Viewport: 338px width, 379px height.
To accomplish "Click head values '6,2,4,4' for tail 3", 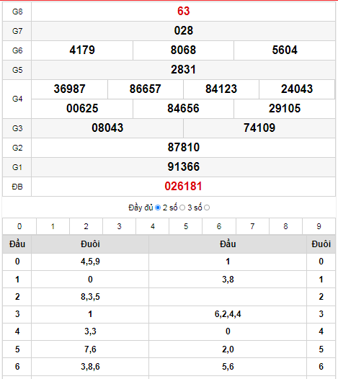I will click(x=228, y=314).
